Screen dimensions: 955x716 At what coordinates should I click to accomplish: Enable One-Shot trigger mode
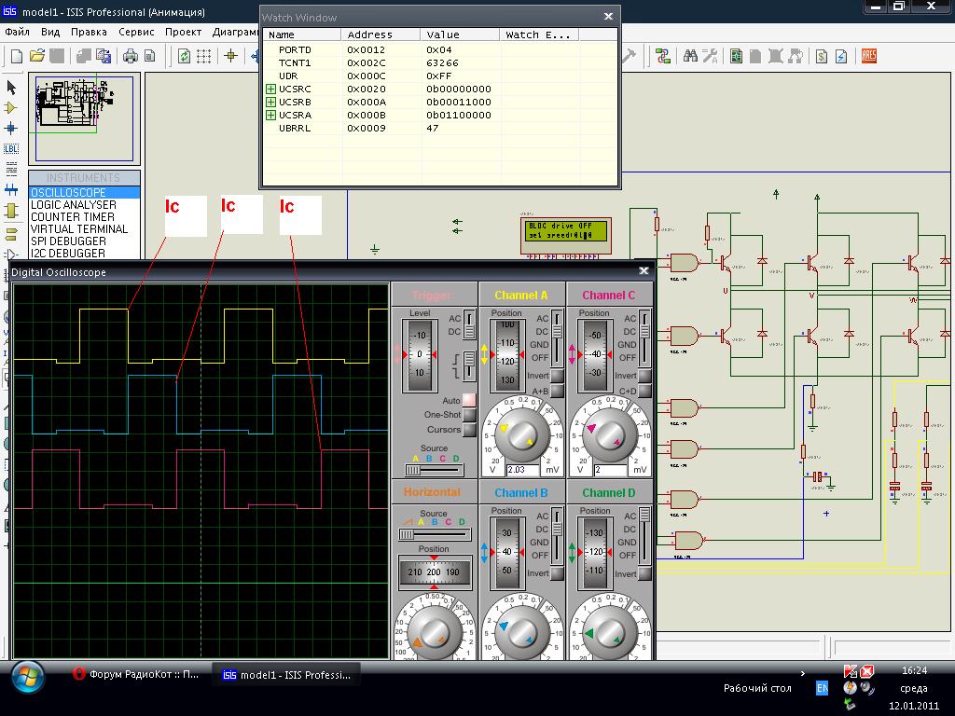pyautogui.click(x=469, y=415)
